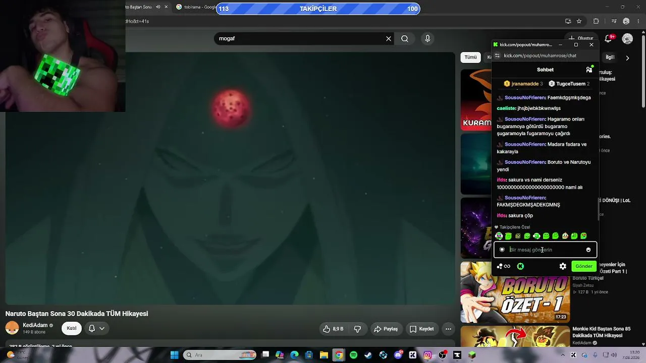Screen dimensions: 646x363
Task: View site info in the Kick popout address bar
Action: click(497, 55)
